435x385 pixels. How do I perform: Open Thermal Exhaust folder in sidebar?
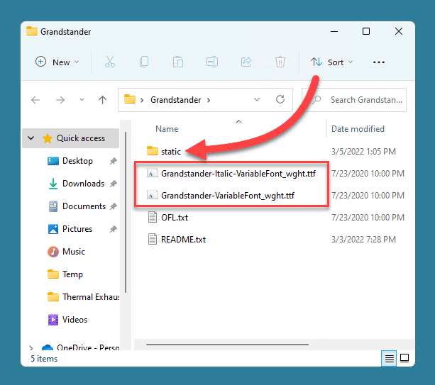[x=91, y=297]
